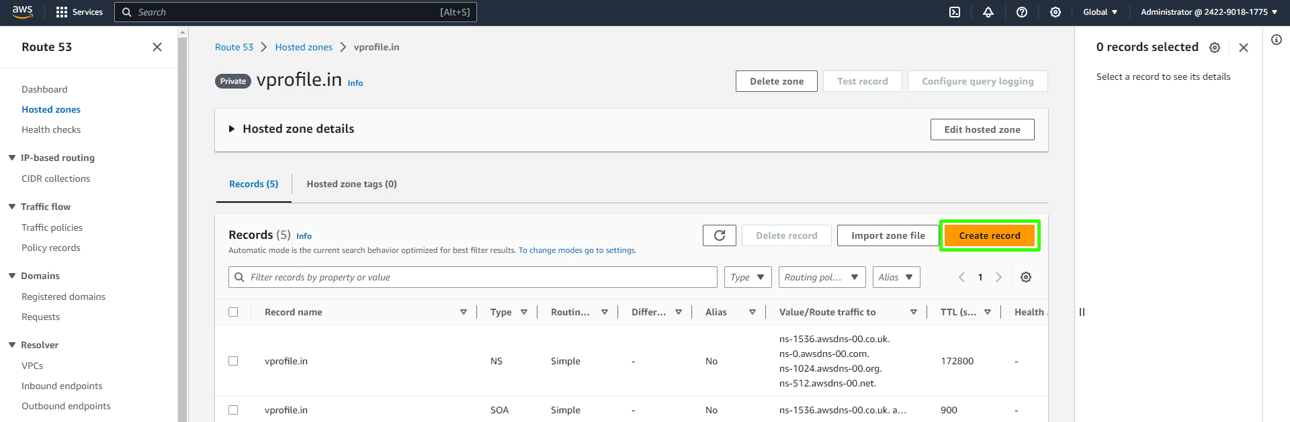Switch to the Records (5) tab
Viewport: 1290px width, 422px height.
click(253, 184)
